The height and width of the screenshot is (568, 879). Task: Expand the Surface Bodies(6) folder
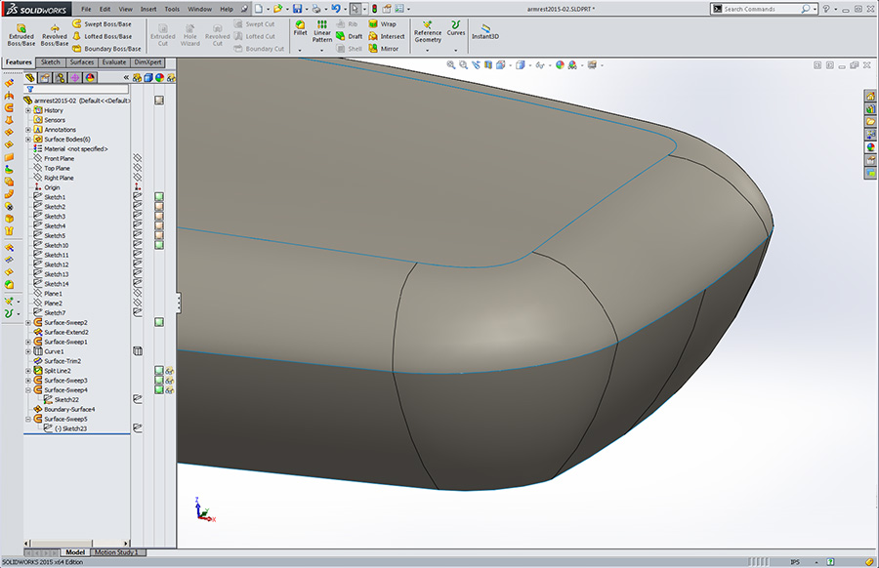pos(28,140)
